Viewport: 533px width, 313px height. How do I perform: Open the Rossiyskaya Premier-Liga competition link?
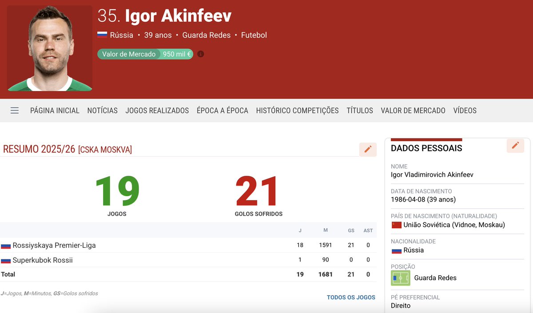click(x=54, y=246)
